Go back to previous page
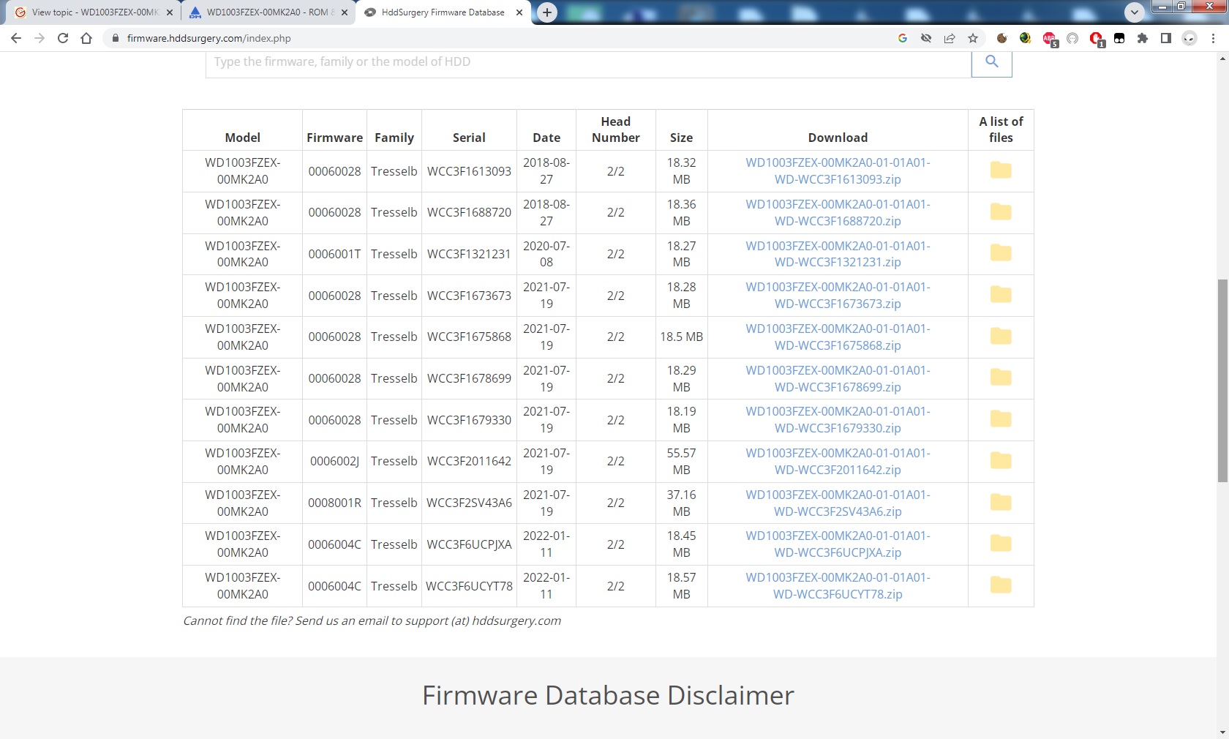Image resolution: width=1229 pixels, height=739 pixels. [x=16, y=38]
